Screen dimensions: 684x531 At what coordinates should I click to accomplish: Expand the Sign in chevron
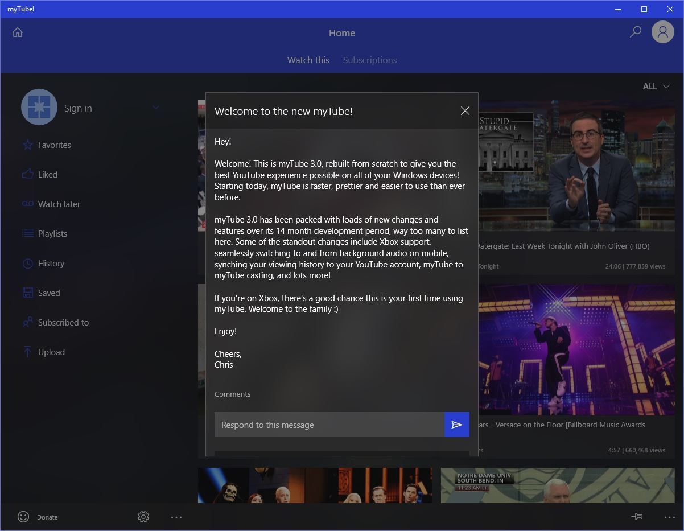pos(155,107)
